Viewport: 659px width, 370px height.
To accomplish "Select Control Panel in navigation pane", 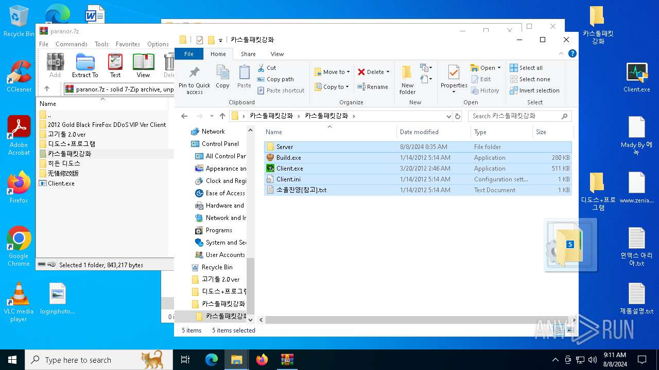I will (x=220, y=144).
